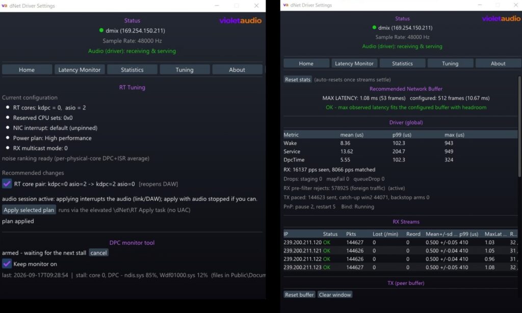The image size is (522, 313).
Task: Go to the About tab in right window
Action: coord(498,63)
